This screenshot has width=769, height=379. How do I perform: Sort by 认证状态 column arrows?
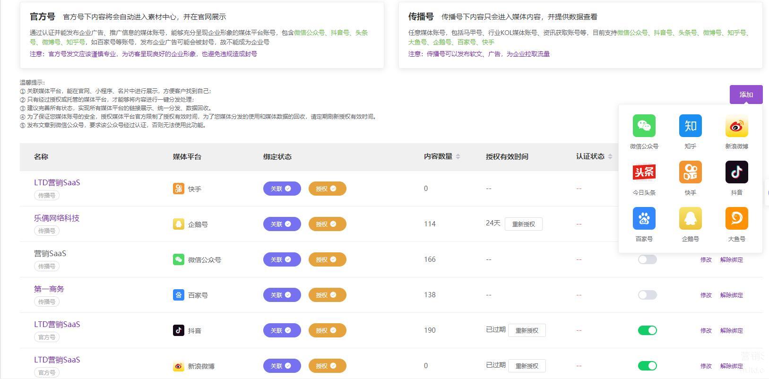[610, 156]
